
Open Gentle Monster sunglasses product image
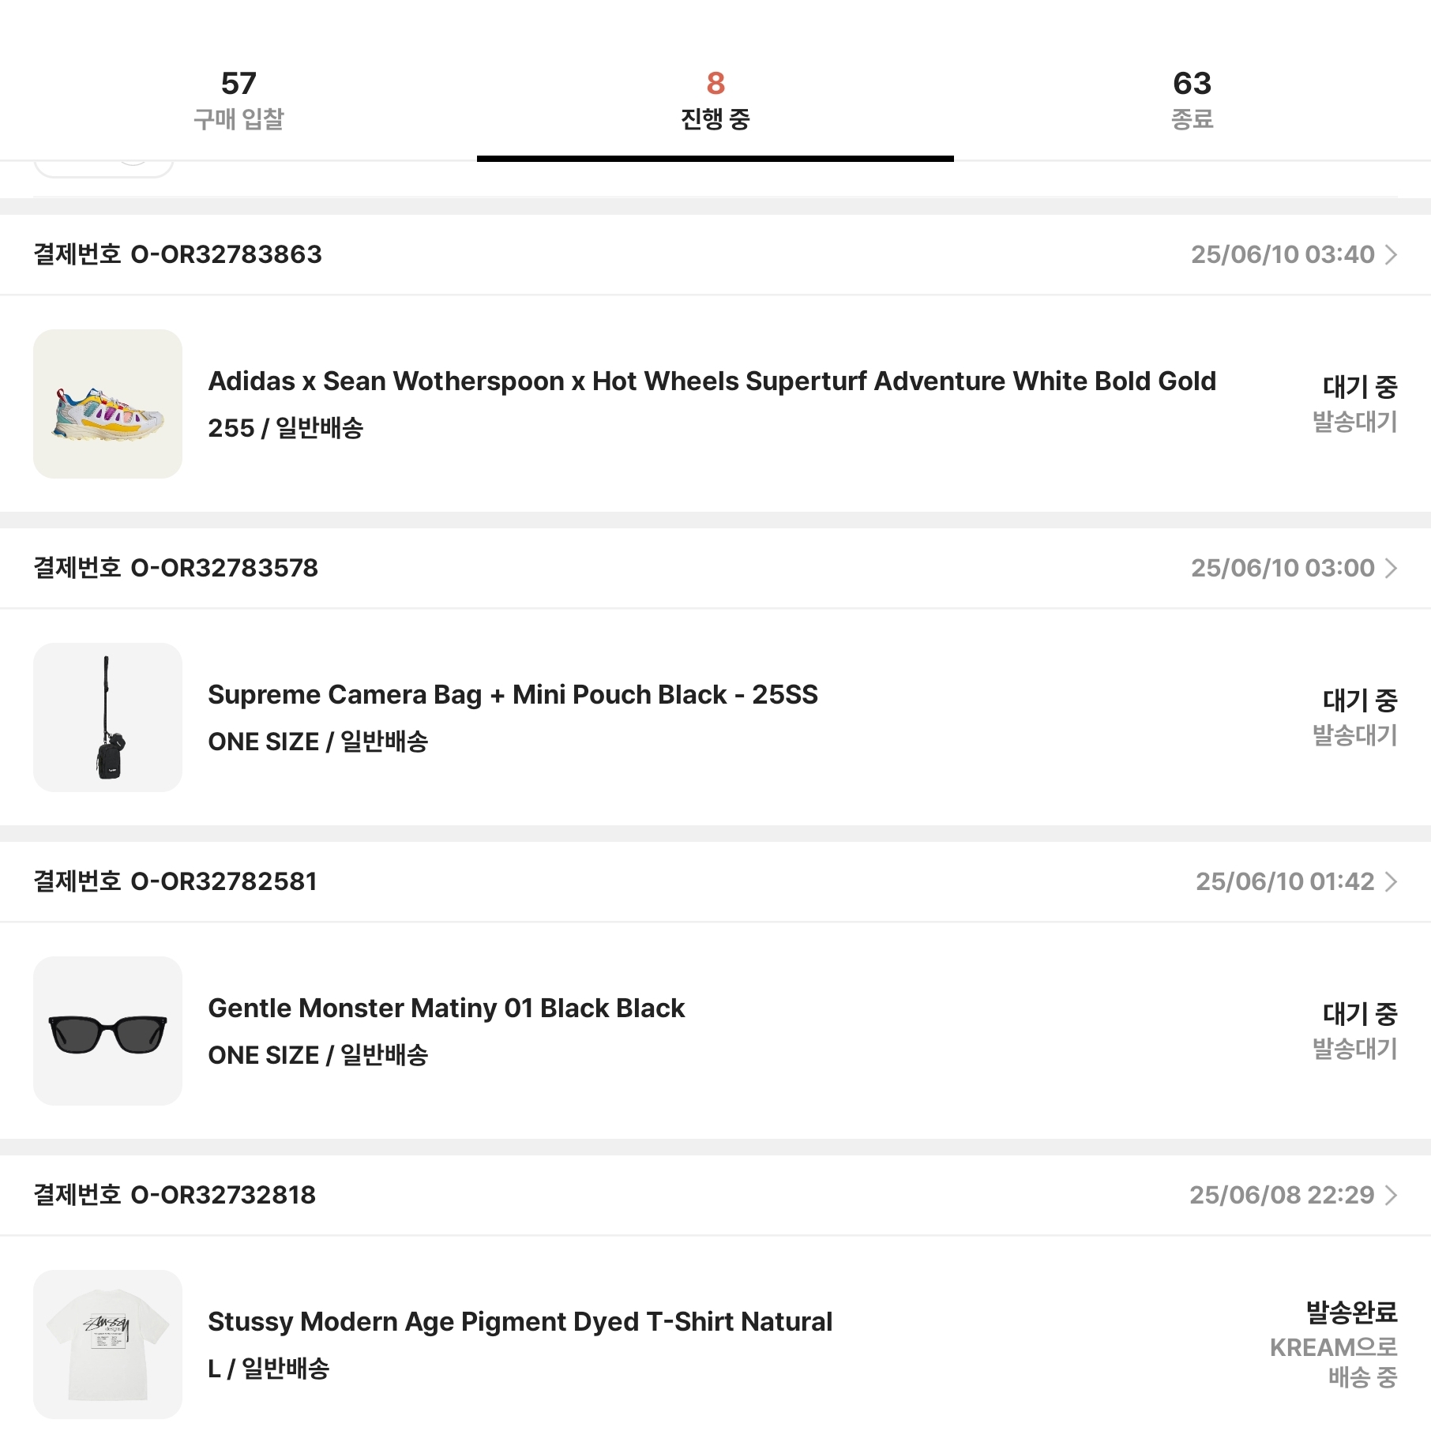pyautogui.click(x=107, y=1031)
